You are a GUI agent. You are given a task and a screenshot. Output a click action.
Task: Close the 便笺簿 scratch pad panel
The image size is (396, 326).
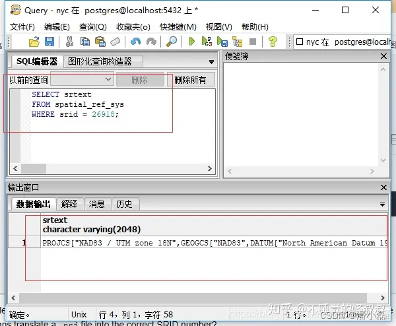click(383, 56)
